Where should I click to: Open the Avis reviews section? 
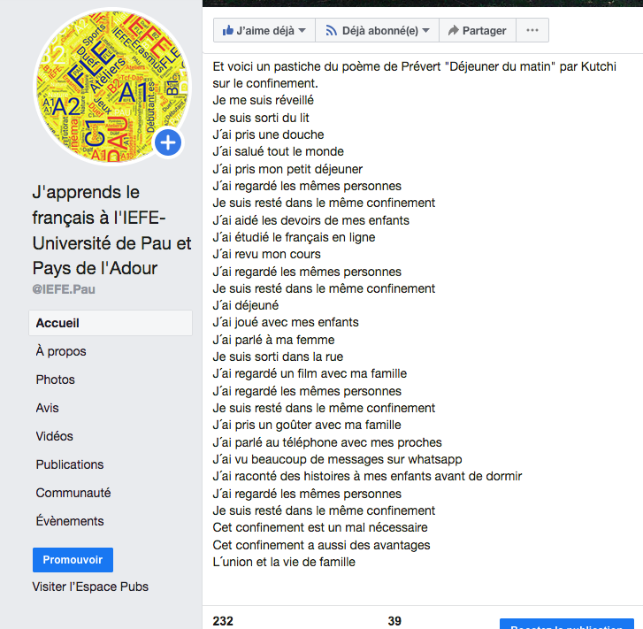48,408
